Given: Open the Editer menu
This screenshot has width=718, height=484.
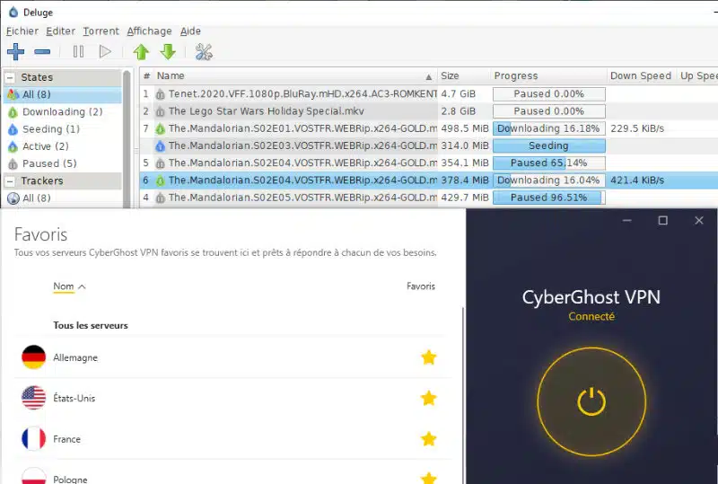Looking at the screenshot, I should (60, 31).
